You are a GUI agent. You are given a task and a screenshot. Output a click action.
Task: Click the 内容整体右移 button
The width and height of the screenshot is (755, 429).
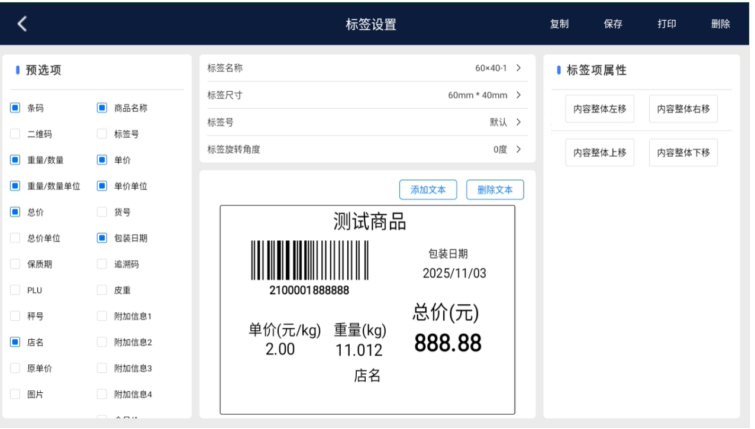point(683,109)
